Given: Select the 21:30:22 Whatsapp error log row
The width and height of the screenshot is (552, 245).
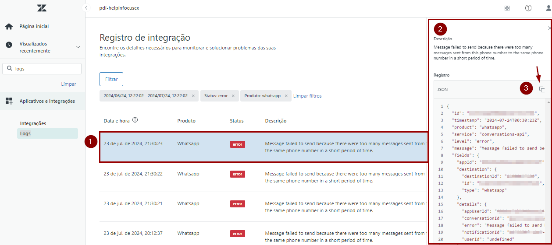Looking at the screenshot, I should pos(263,177).
